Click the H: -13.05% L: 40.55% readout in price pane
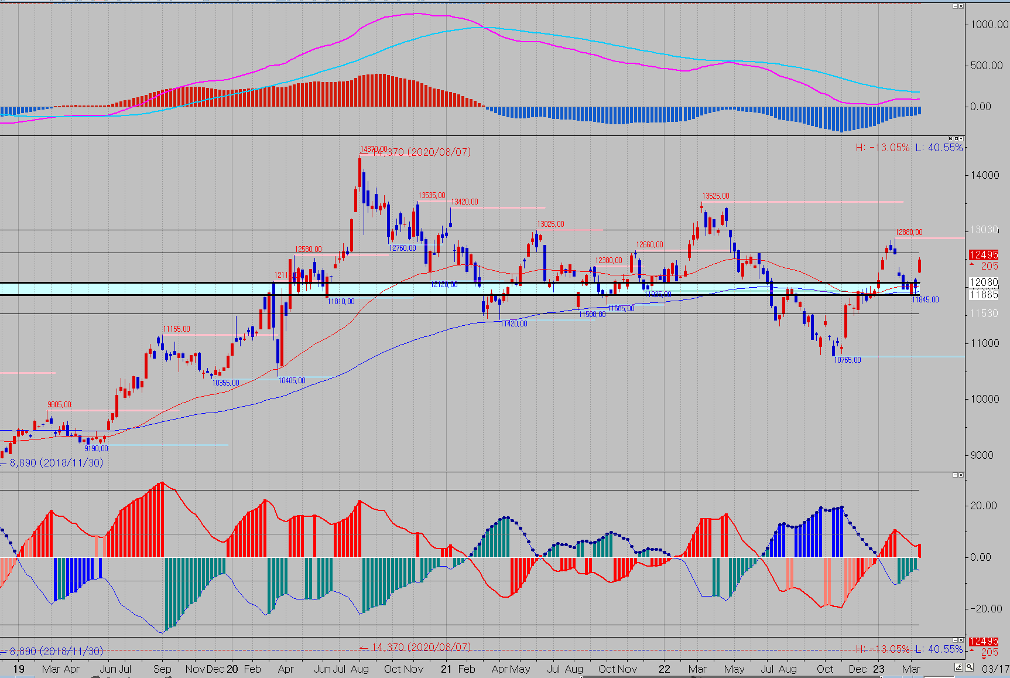The height and width of the screenshot is (678, 1010). coord(909,148)
